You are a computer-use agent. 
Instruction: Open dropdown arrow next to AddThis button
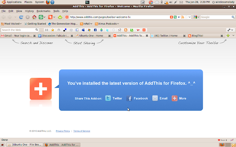point(54,17)
